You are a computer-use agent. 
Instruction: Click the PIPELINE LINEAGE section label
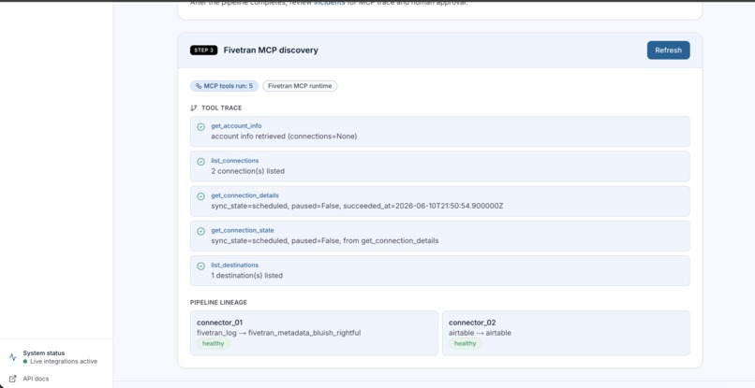[x=218, y=302]
